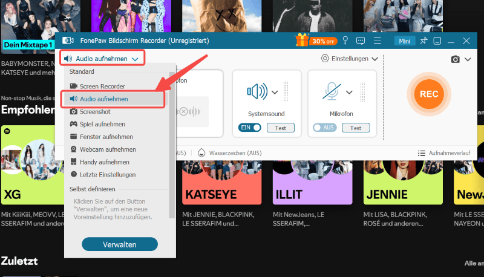Click the list icon beside Aufnahmeverlauf
The width and height of the screenshot is (484, 277).
(421, 153)
